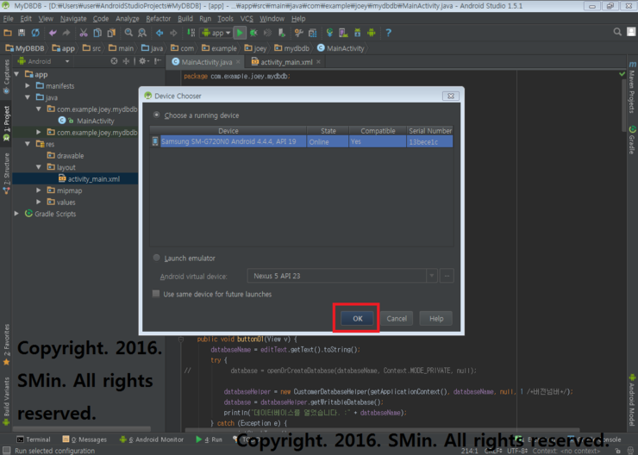Click the Serial Number column header
638x455 pixels.
point(430,131)
